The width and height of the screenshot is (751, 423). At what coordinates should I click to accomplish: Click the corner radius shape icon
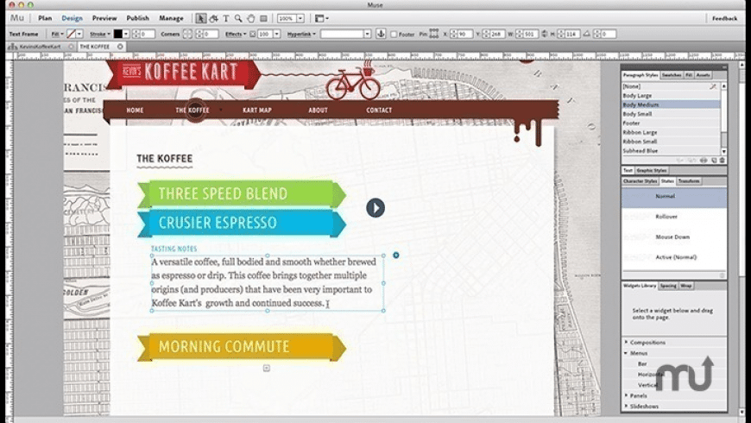click(x=187, y=34)
